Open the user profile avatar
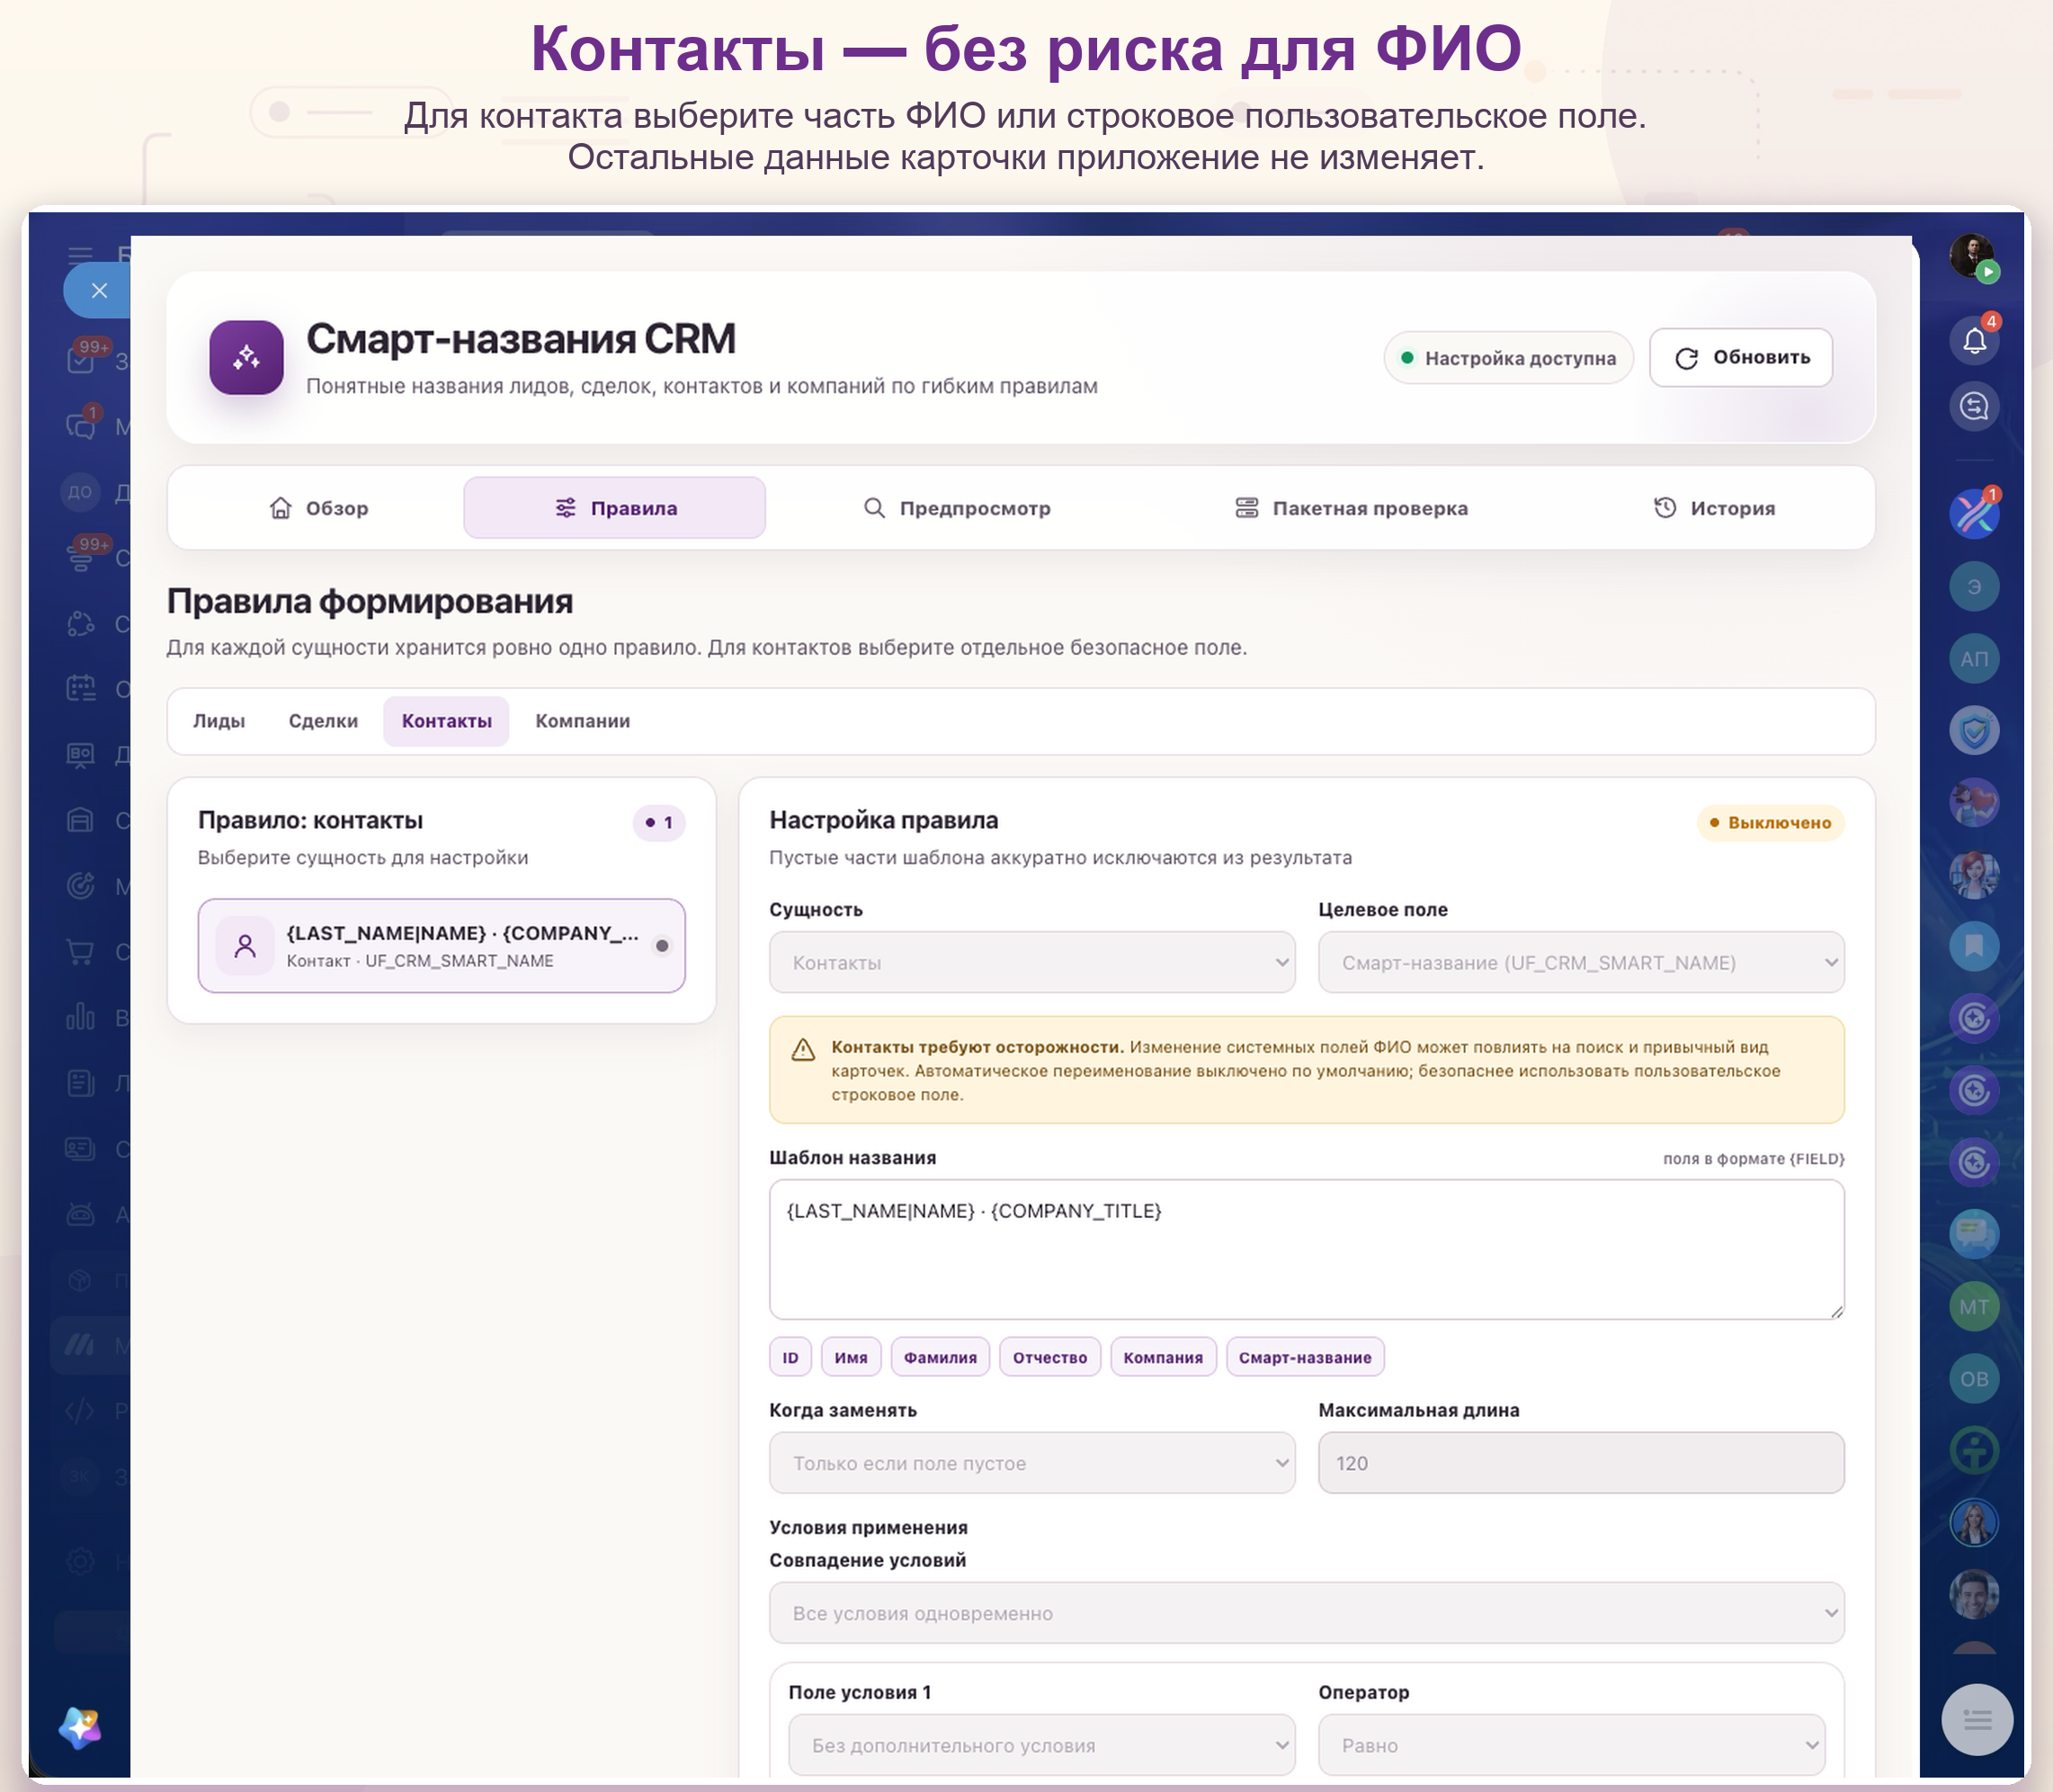This screenshot has width=2053, height=1792. point(1972,256)
